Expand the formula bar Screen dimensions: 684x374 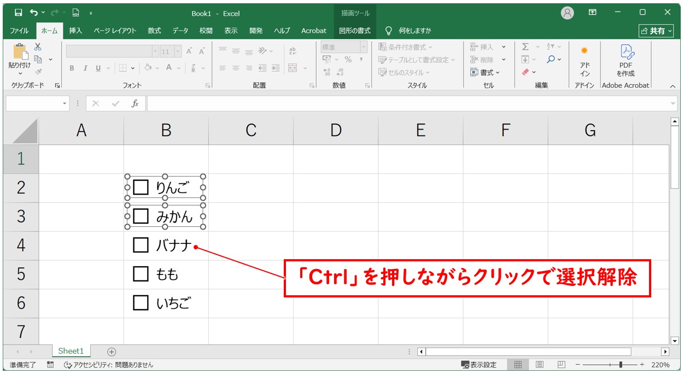(x=673, y=103)
